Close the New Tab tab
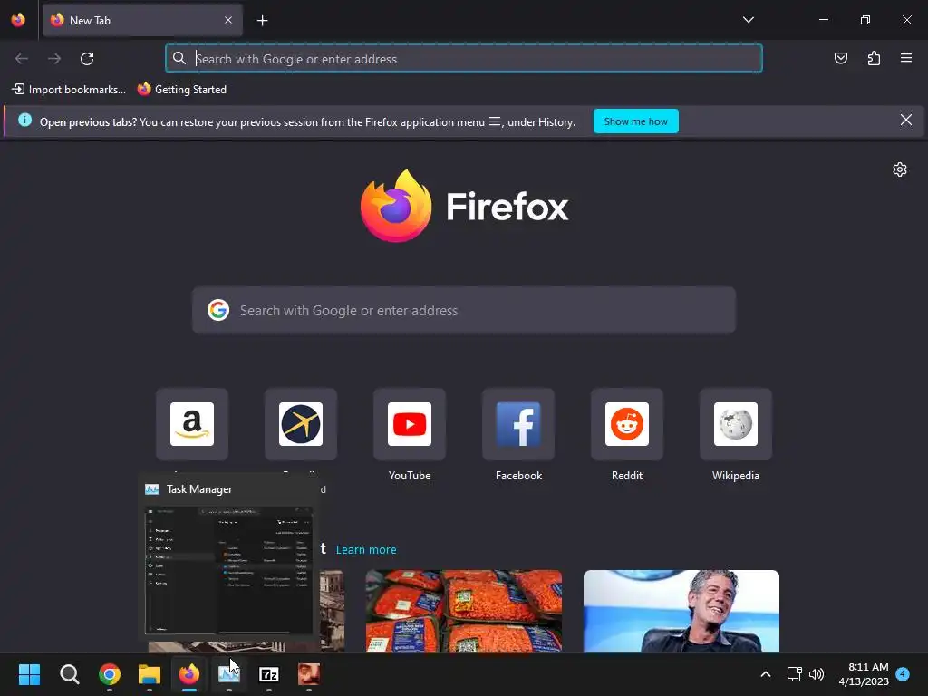The width and height of the screenshot is (928, 696). pyautogui.click(x=228, y=20)
